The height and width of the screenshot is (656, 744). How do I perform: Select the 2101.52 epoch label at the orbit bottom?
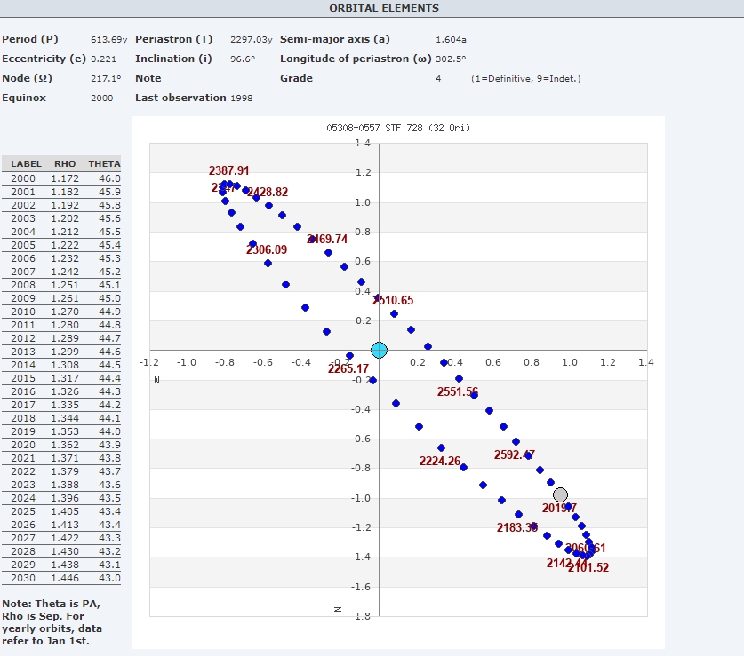pos(588,568)
